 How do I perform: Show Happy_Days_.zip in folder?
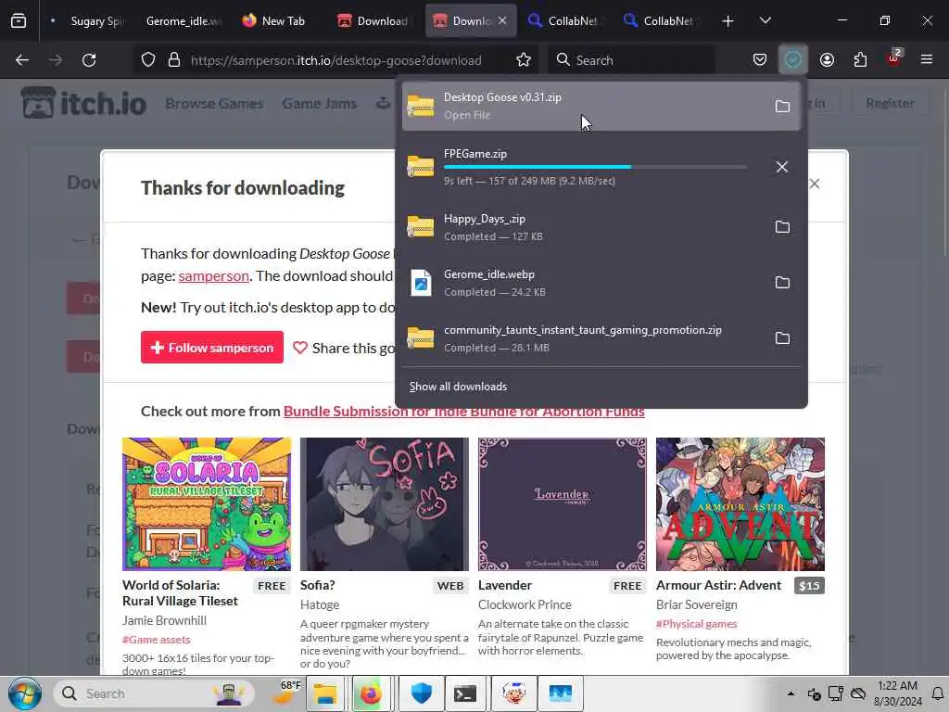tap(782, 227)
